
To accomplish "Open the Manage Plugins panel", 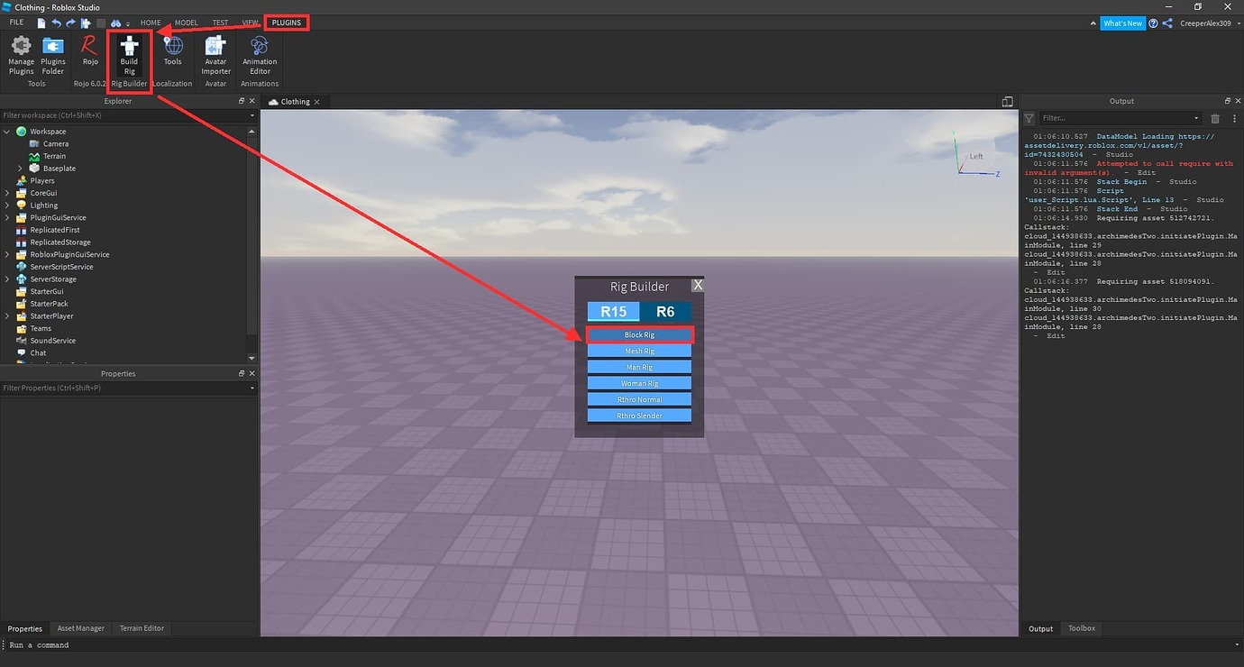I will pyautogui.click(x=21, y=52).
